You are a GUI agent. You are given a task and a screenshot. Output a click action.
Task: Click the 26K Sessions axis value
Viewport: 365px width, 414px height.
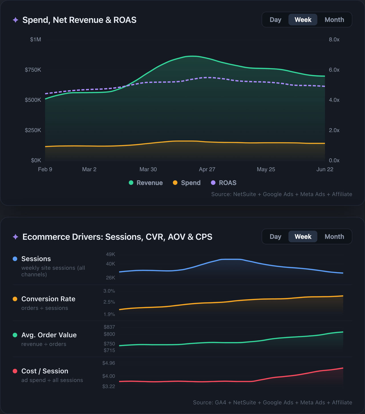tap(111, 278)
